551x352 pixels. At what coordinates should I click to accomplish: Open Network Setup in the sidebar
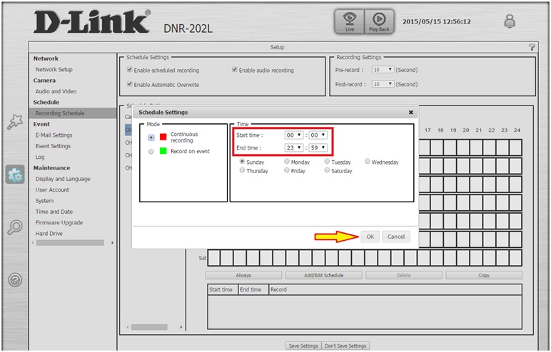[x=54, y=70]
